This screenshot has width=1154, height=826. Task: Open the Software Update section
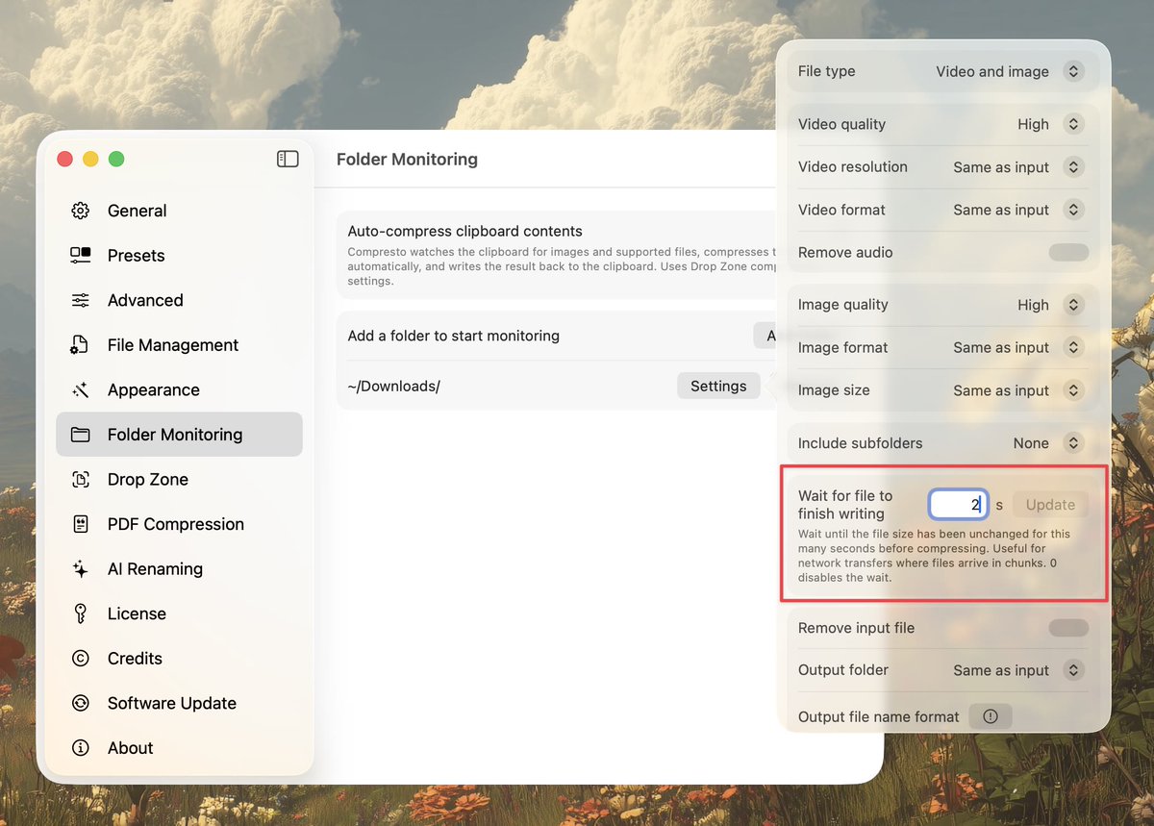[180, 703]
